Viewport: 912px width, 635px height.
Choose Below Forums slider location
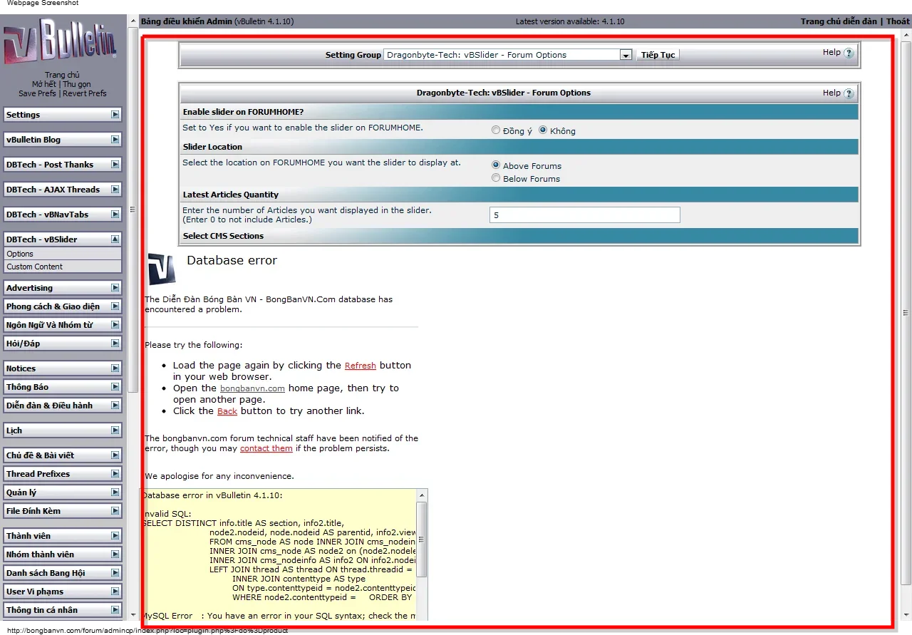tap(496, 178)
